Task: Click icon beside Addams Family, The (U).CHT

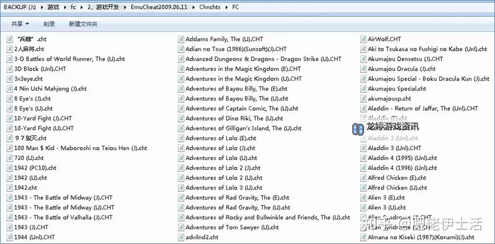Action: pyautogui.click(x=181, y=39)
